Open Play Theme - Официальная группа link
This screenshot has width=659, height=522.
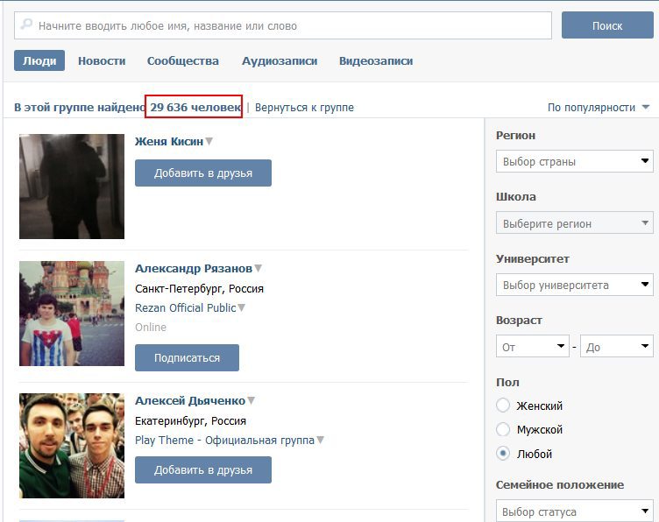click(224, 441)
